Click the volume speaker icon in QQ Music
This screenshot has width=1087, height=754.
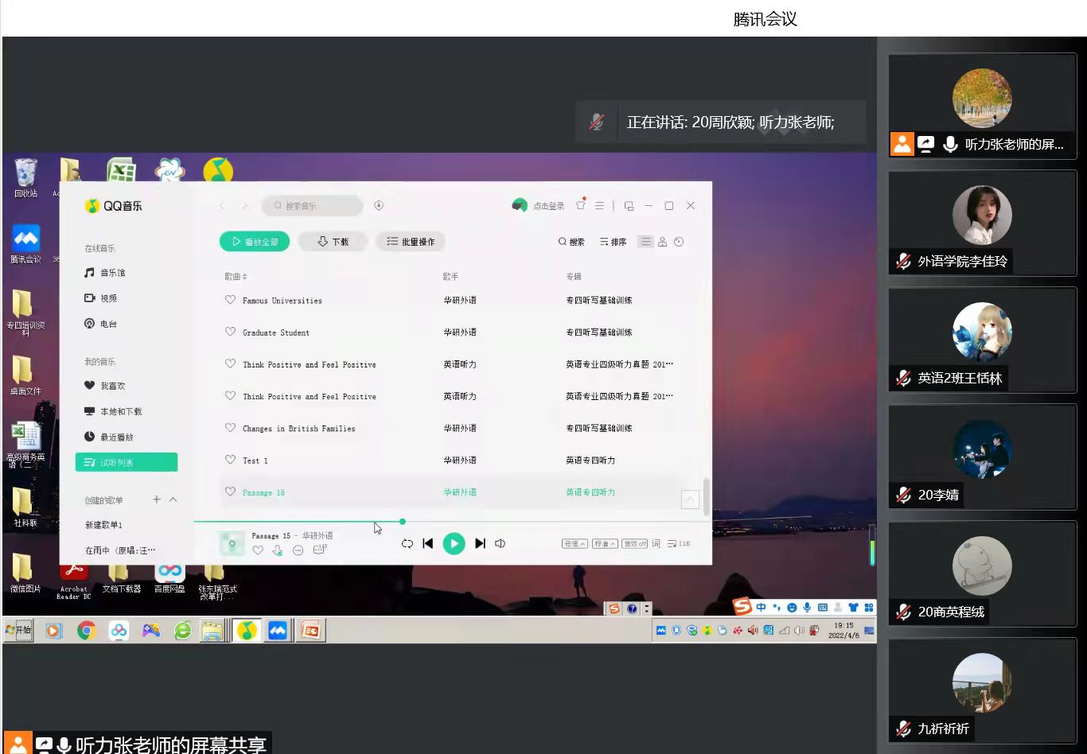501,544
